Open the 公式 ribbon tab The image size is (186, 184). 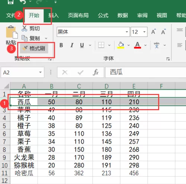click(103, 15)
